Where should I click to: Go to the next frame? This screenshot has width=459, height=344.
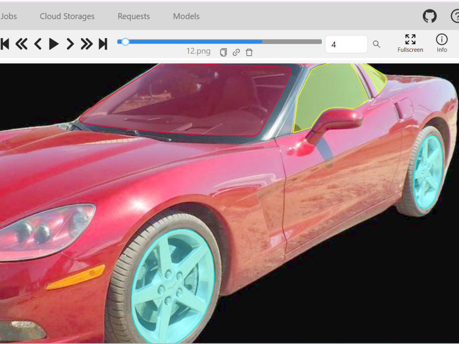[x=70, y=44]
